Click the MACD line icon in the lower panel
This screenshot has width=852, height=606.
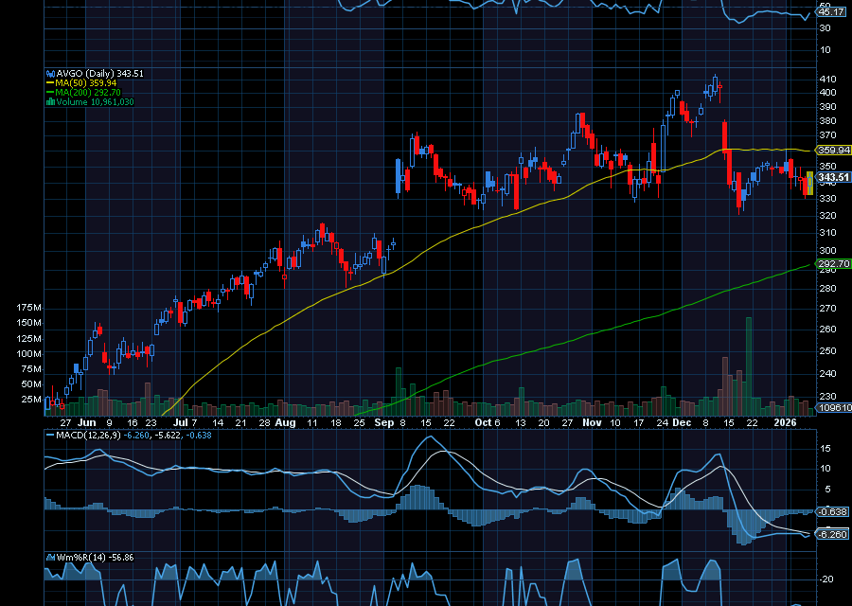coord(48,435)
